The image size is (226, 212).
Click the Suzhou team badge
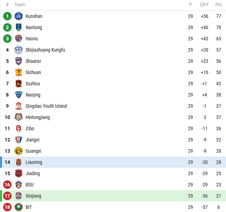19,84
